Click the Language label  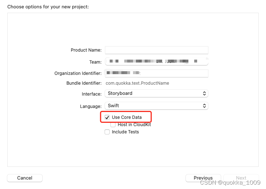coord(91,106)
